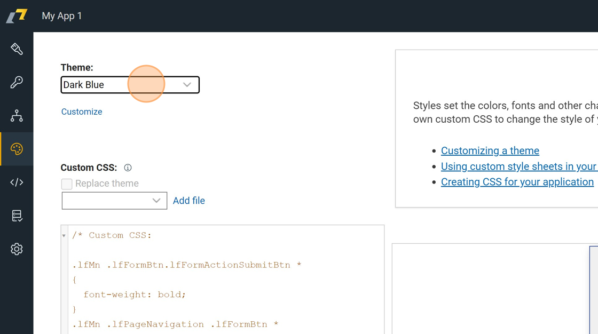The width and height of the screenshot is (598, 334).
Task: Click the Add file link
Action: click(x=188, y=201)
